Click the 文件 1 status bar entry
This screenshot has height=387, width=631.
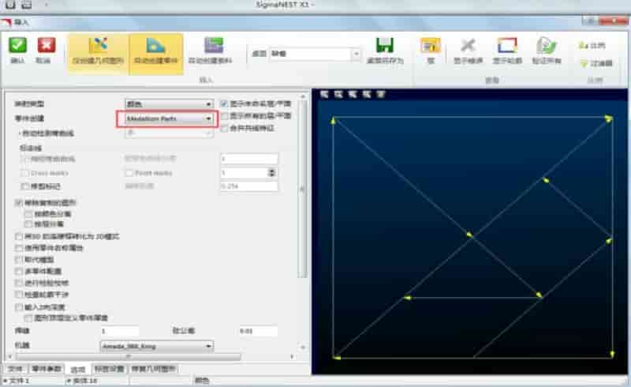click(18, 381)
